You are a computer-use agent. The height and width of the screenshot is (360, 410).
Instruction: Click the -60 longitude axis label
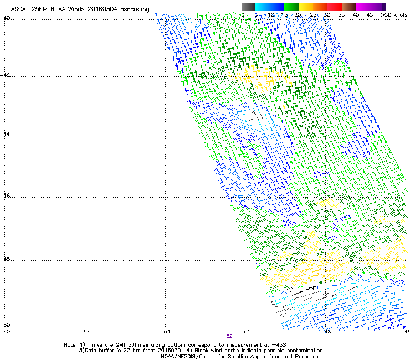click(5, 332)
